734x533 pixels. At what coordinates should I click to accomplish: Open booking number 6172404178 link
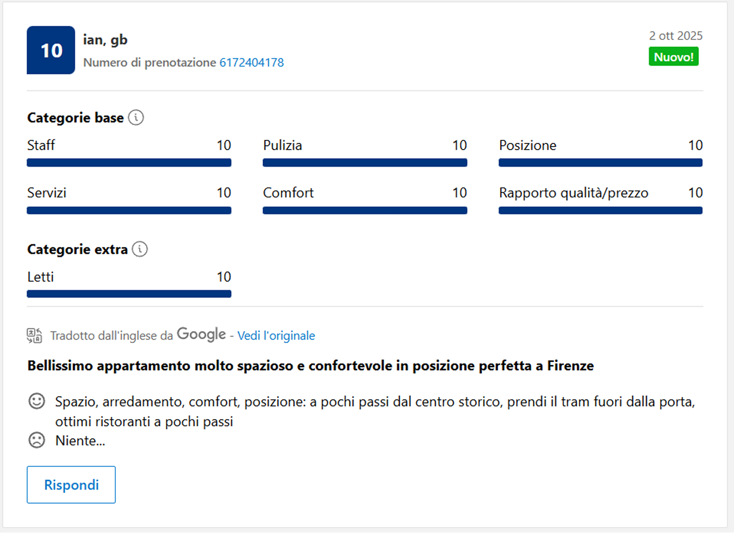(x=251, y=63)
